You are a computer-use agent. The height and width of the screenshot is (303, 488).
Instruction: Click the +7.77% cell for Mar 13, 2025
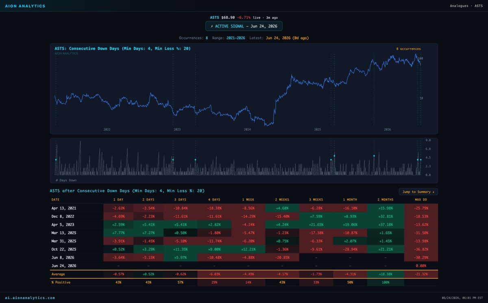(118, 233)
